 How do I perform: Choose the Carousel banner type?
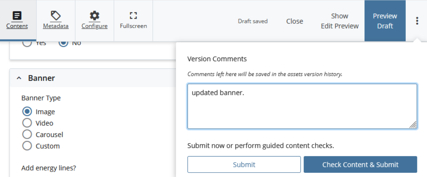[27, 135]
